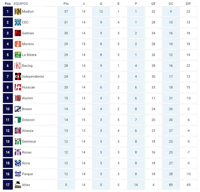Select the Alianza team name
Screen dimensions: 200x192
point(28,131)
